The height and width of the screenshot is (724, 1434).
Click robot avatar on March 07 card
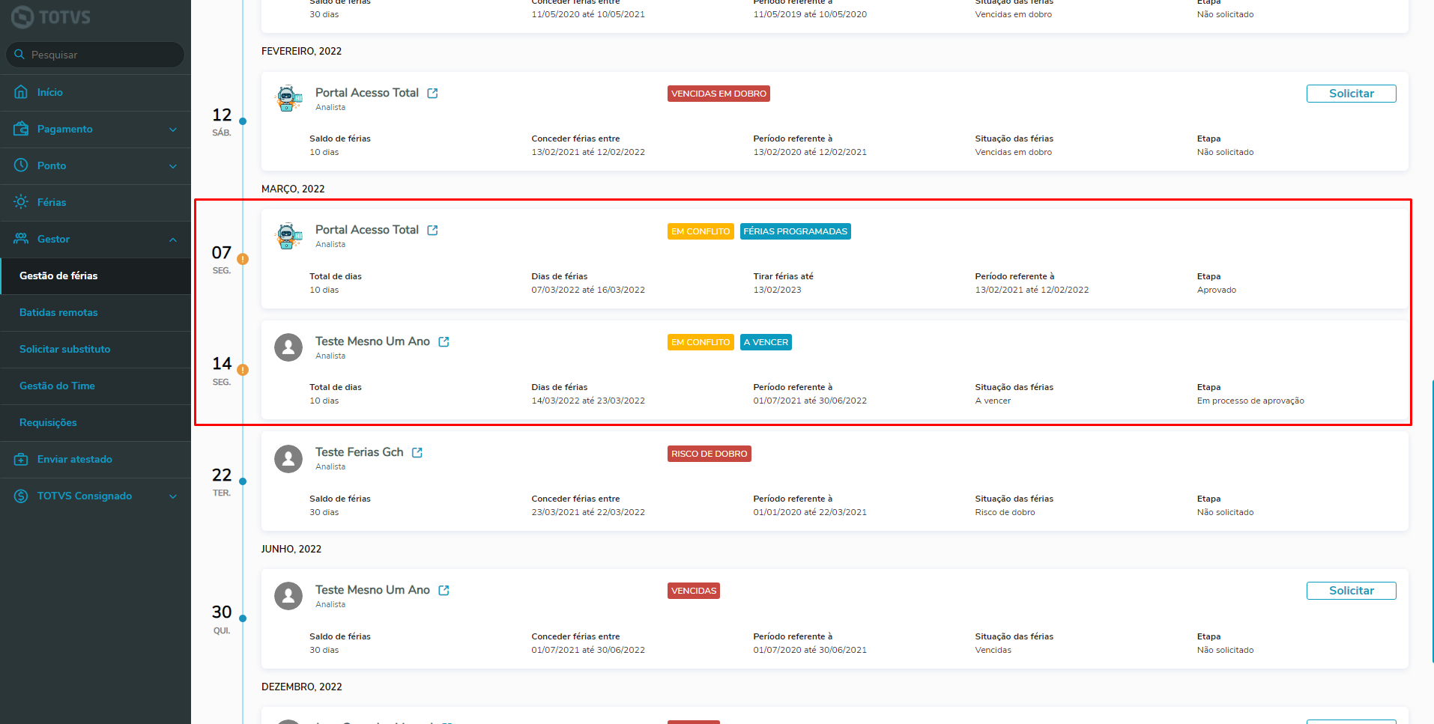[x=288, y=236]
